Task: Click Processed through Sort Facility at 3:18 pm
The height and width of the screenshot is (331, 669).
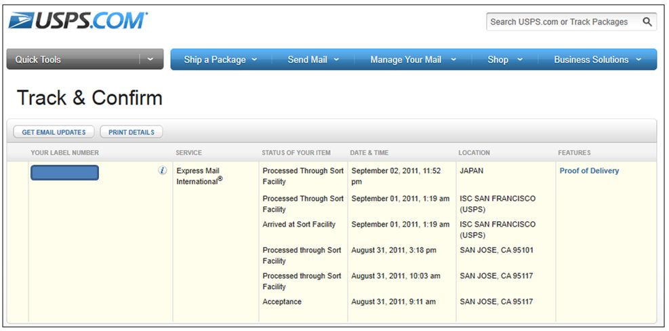Action: [302, 256]
